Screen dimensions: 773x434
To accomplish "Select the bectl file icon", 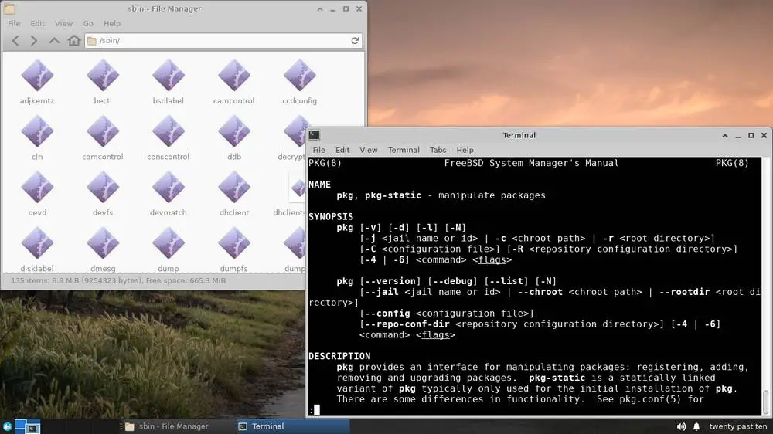I will tap(103, 76).
